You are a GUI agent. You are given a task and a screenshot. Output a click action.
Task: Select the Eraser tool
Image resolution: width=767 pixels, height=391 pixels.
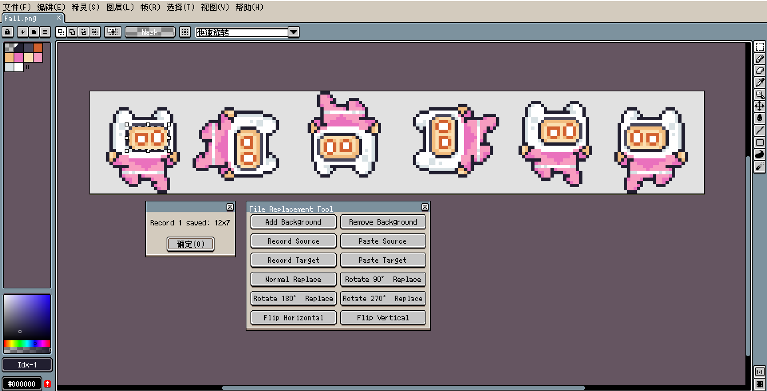[x=760, y=71]
